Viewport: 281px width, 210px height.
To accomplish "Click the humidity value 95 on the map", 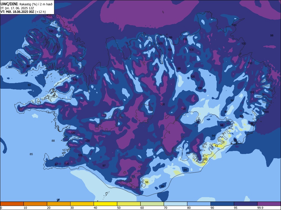I will point(162,186).
